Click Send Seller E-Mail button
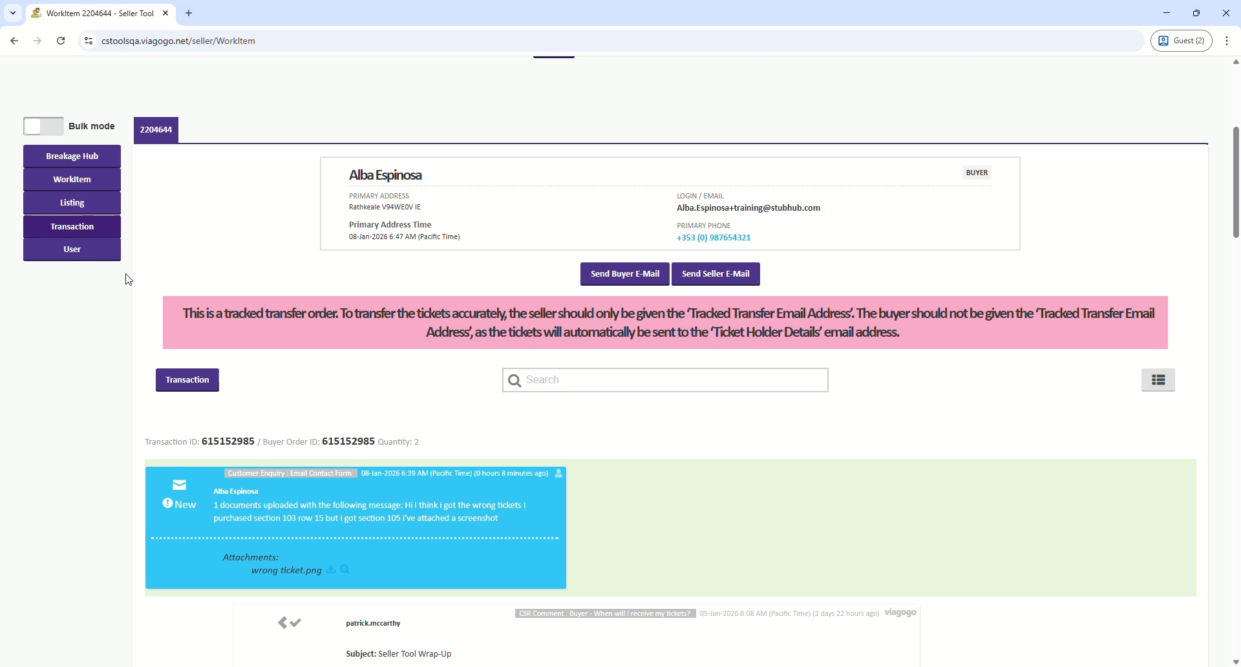 pyautogui.click(x=716, y=275)
